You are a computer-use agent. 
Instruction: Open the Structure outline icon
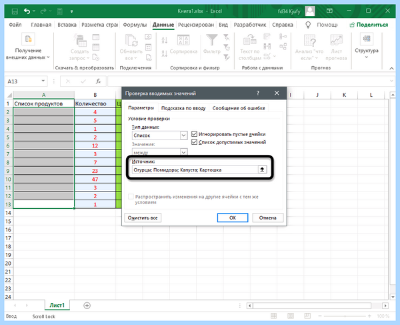tap(367, 39)
